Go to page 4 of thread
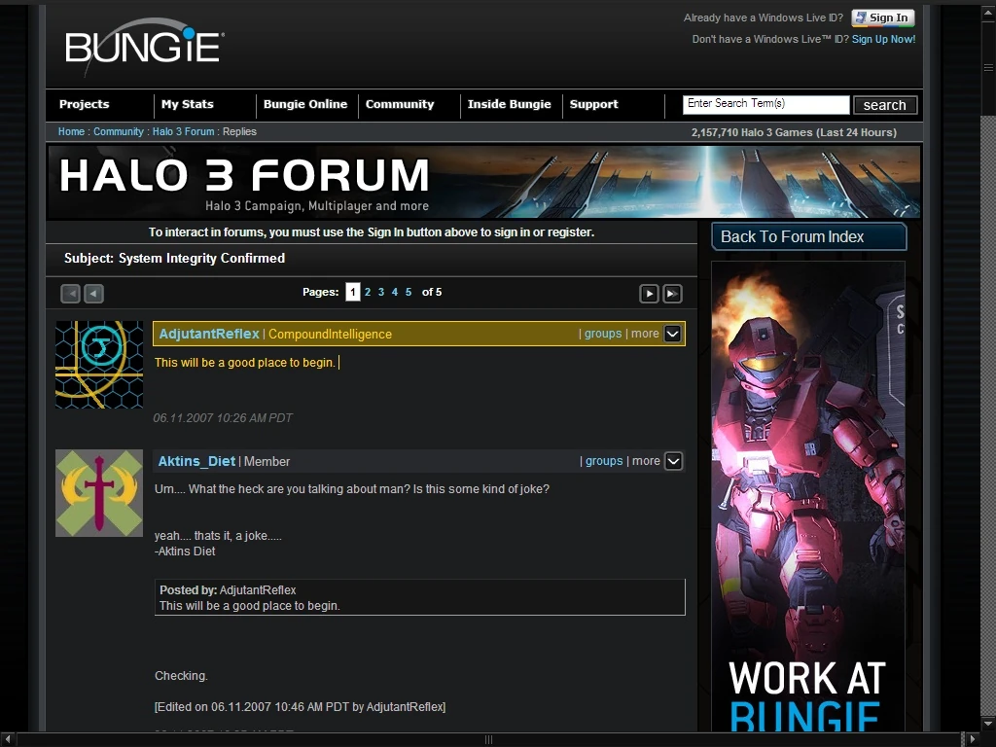Image resolution: width=996 pixels, height=747 pixels. tap(395, 292)
